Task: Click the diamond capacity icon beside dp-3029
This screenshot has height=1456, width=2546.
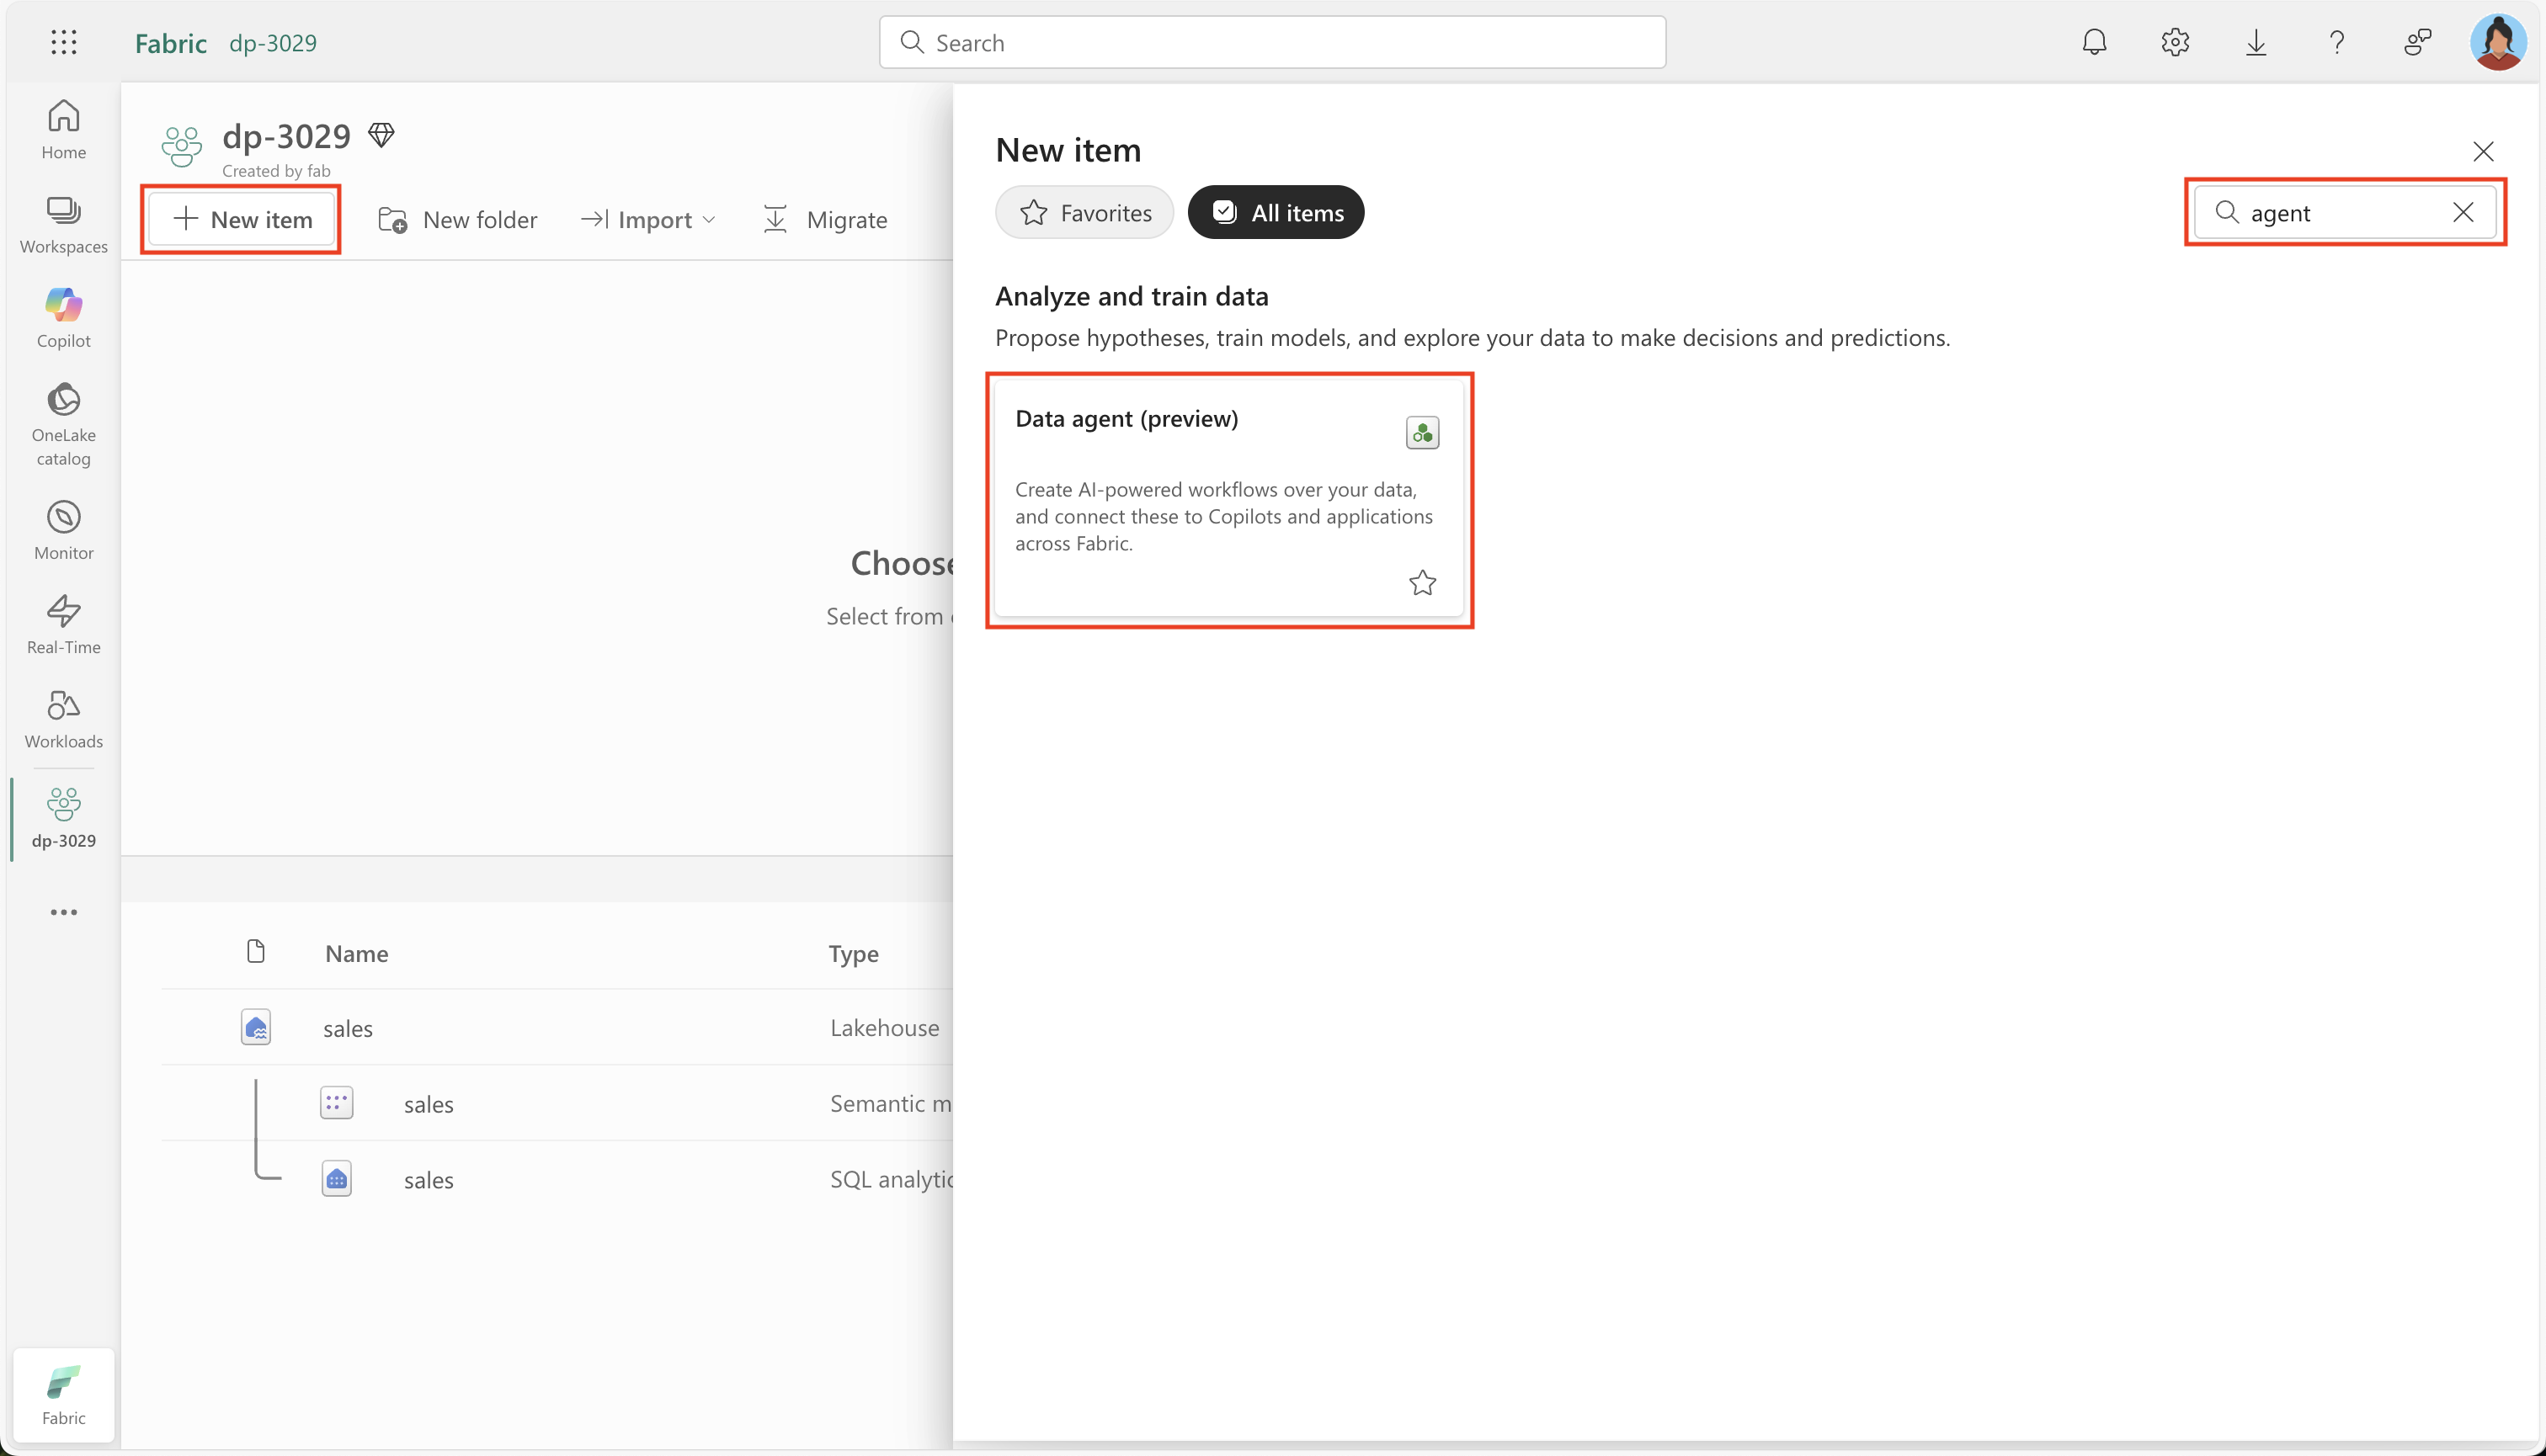Action: (381, 134)
